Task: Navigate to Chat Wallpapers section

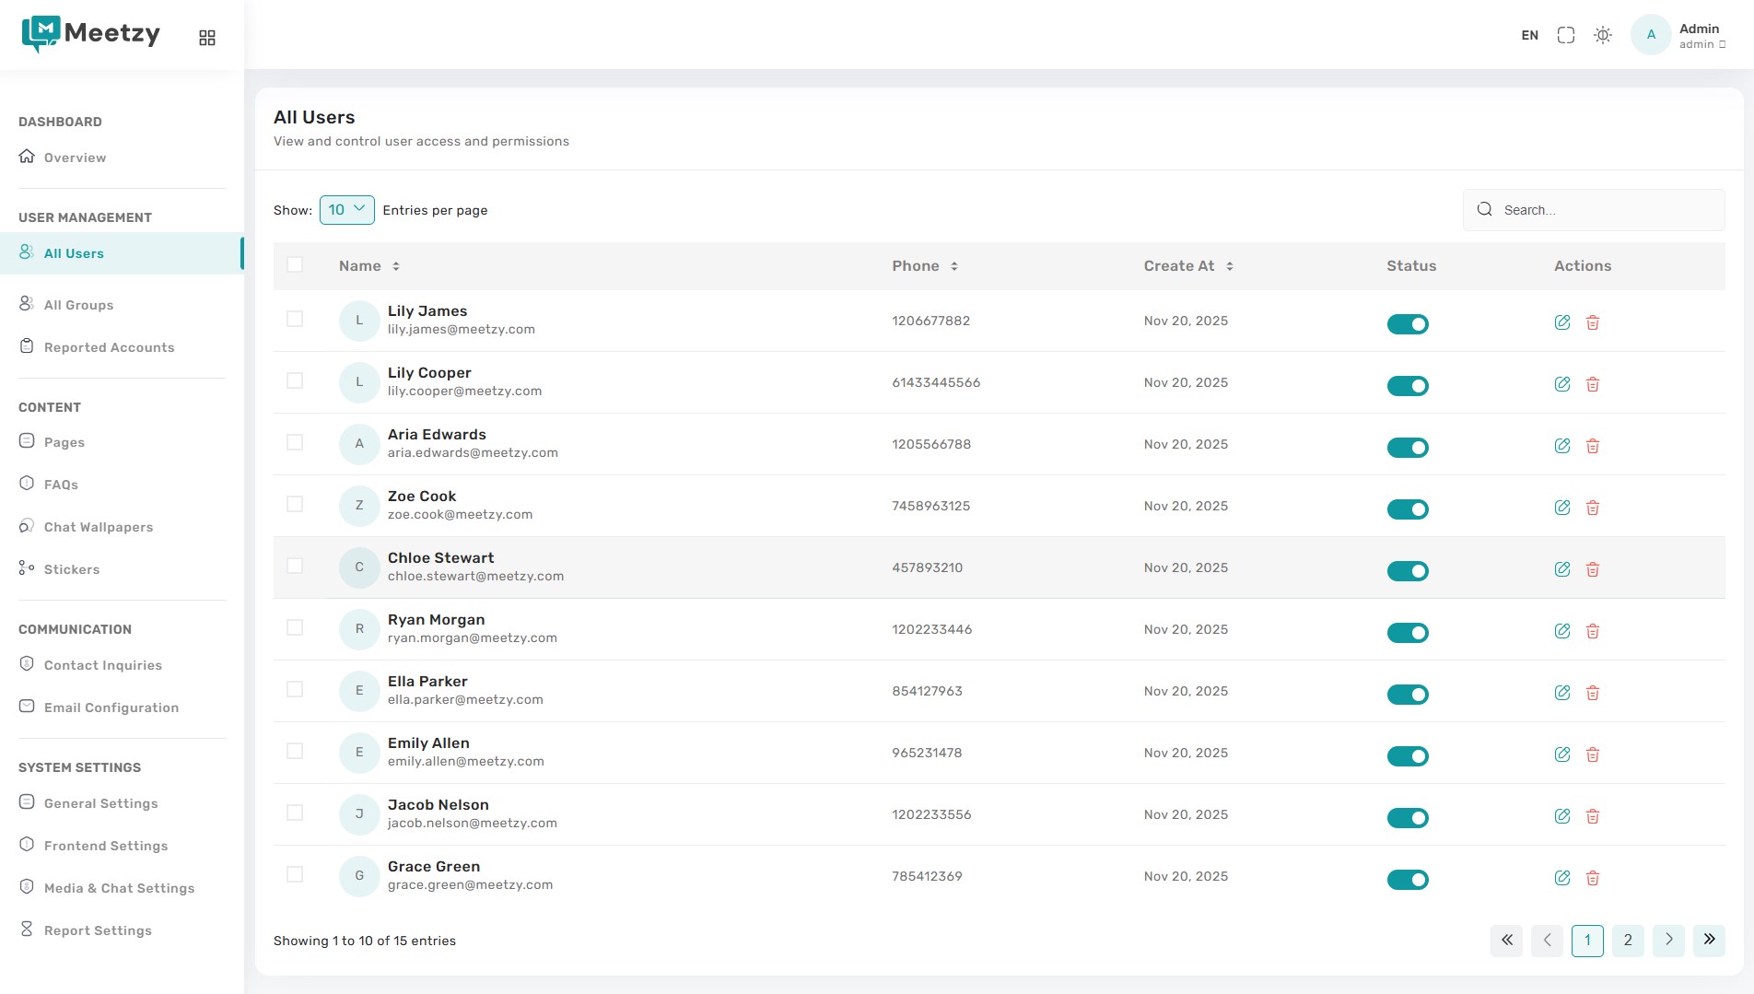Action: click(x=98, y=527)
